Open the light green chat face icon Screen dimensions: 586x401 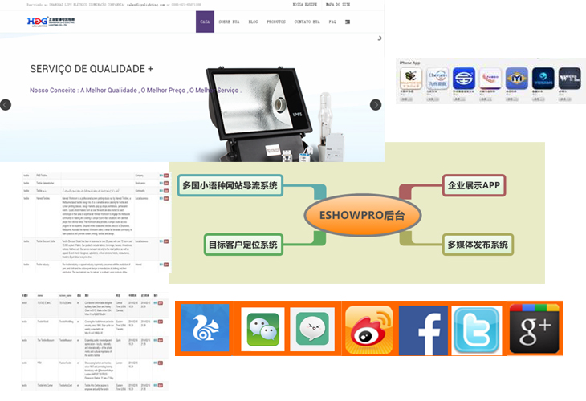tap(315, 330)
